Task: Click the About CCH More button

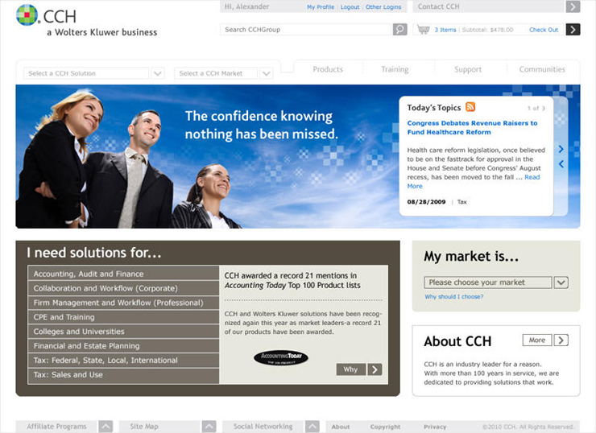Action: (537, 340)
